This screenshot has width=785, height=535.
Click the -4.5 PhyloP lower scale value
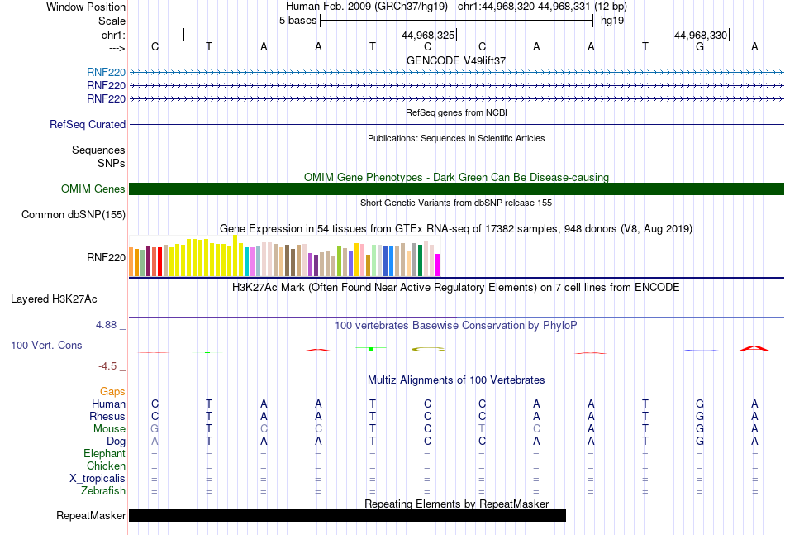tap(107, 366)
